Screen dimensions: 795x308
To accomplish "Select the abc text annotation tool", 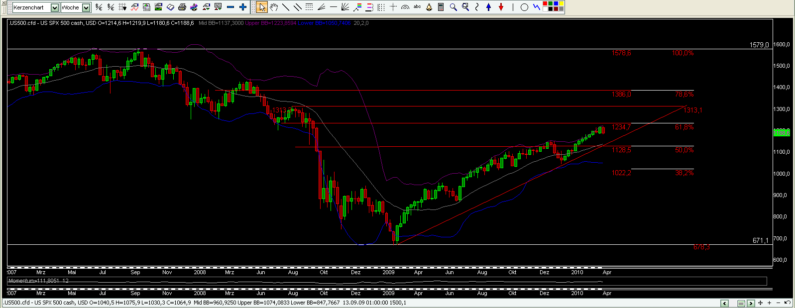I will coord(417,6).
